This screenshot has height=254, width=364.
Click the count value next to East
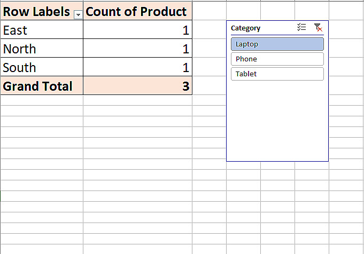[137, 30]
